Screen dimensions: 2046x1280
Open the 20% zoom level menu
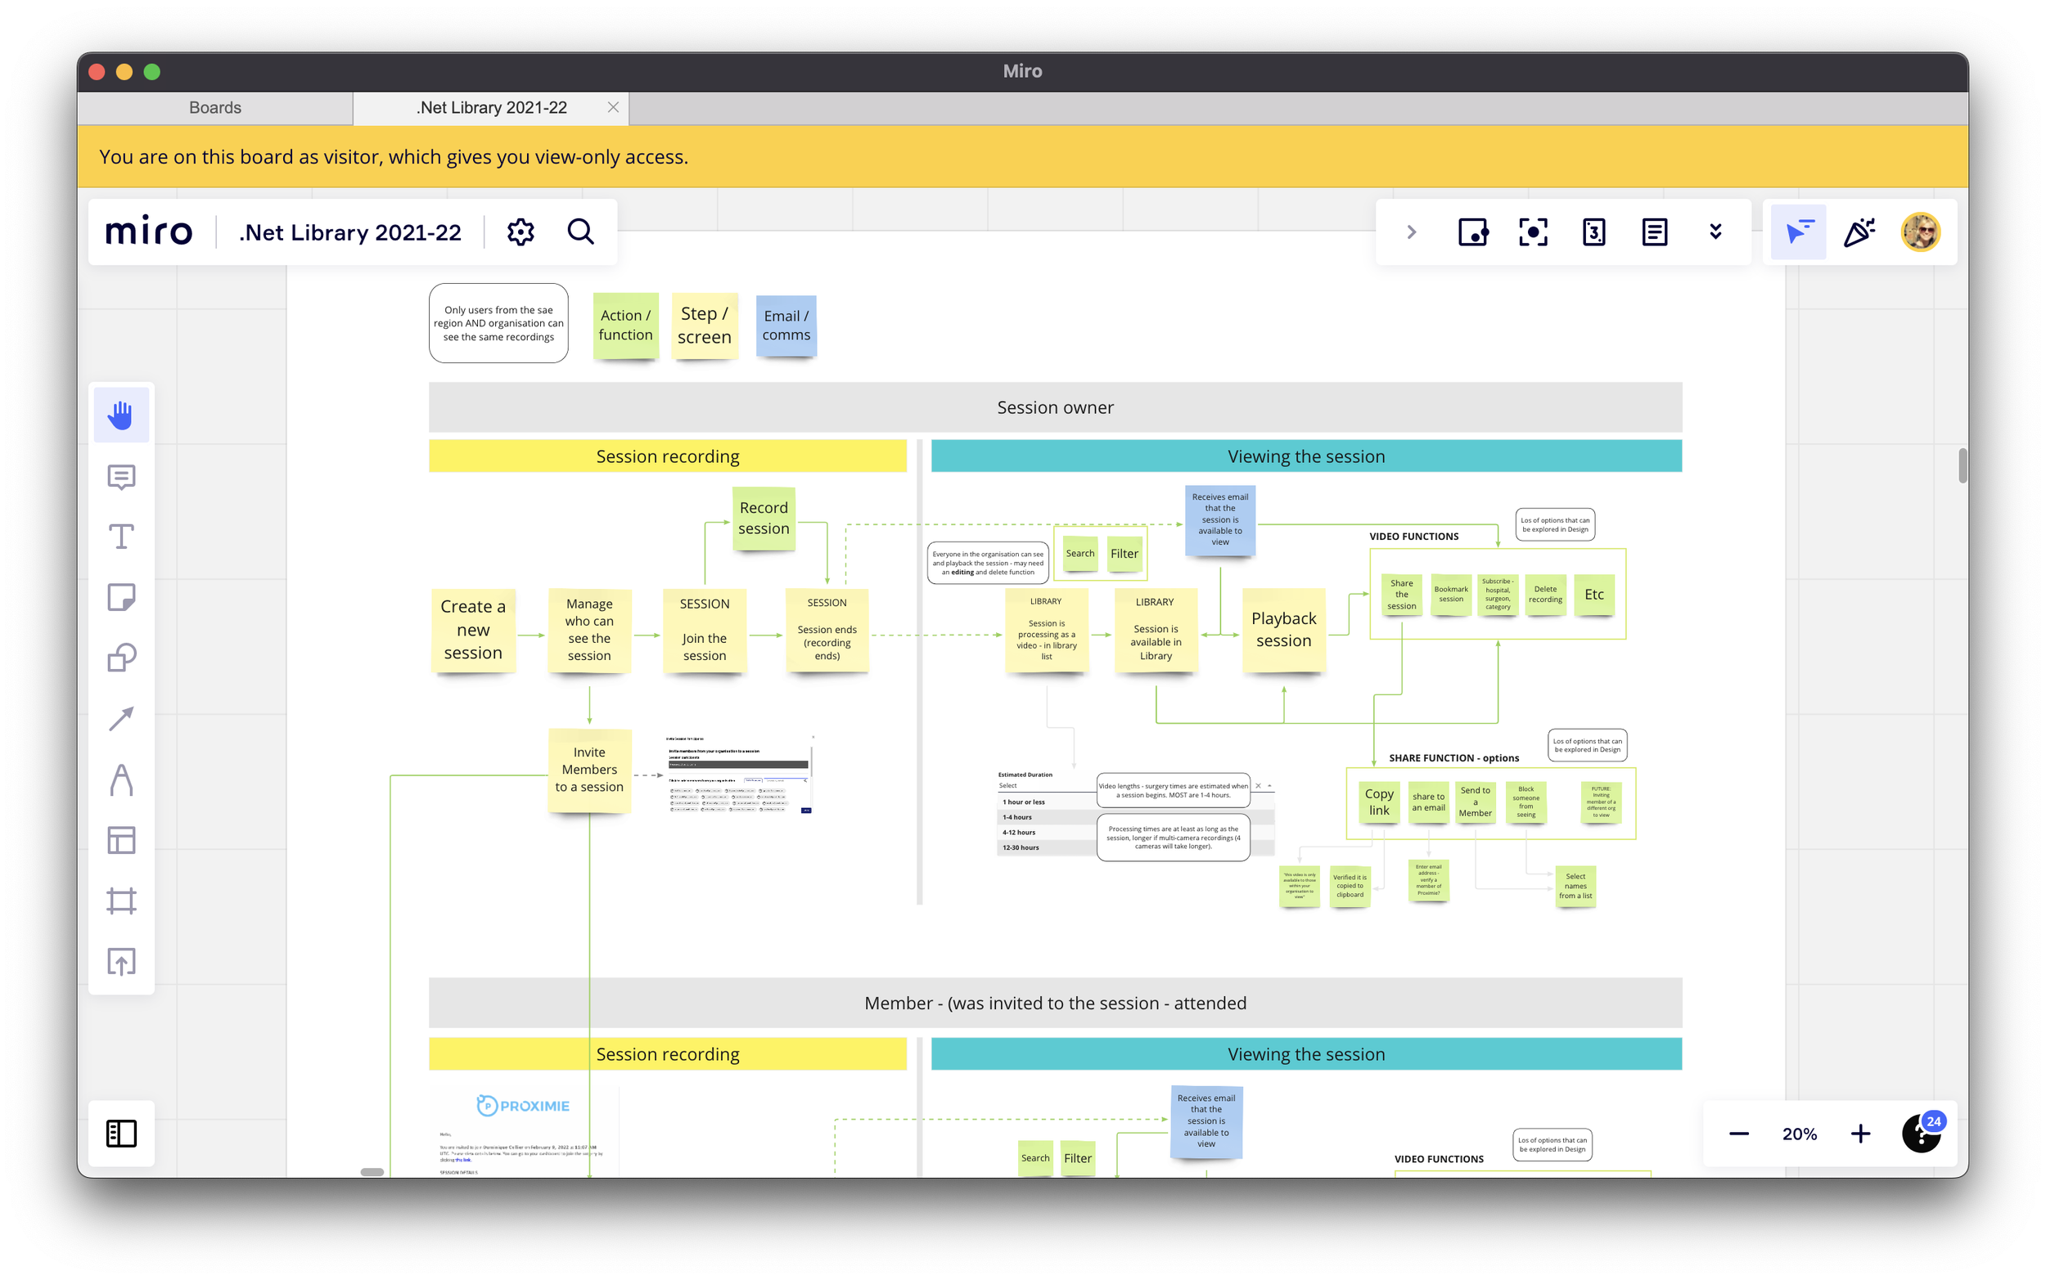(x=1800, y=1134)
